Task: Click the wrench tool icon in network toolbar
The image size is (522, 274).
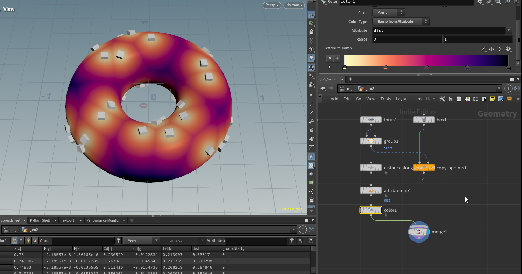Action: click(442, 99)
